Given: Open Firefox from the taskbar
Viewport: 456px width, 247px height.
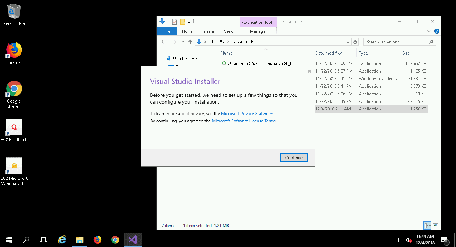Looking at the screenshot, I should [x=98, y=239].
